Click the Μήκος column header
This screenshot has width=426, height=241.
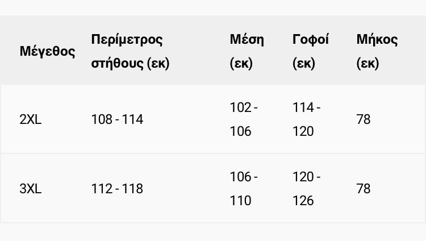377,40
